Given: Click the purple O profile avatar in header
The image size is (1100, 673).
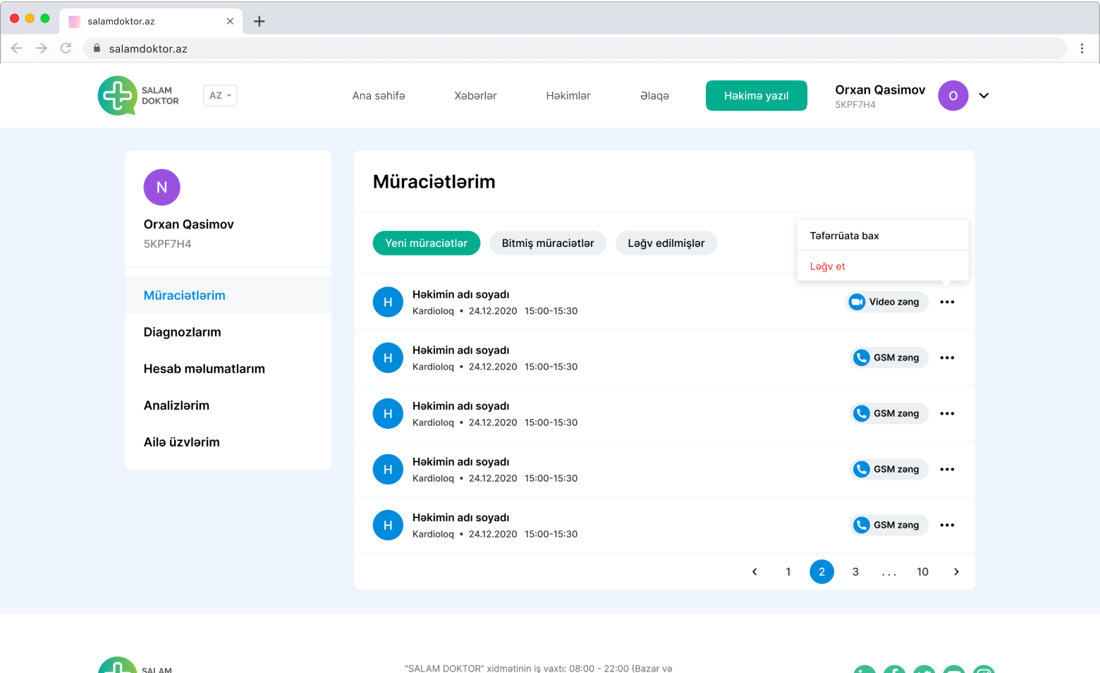Looking at the screenshot, I should (x=953, y=96).
